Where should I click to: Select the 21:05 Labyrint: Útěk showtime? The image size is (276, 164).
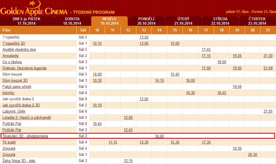click(x=268, y=111)
